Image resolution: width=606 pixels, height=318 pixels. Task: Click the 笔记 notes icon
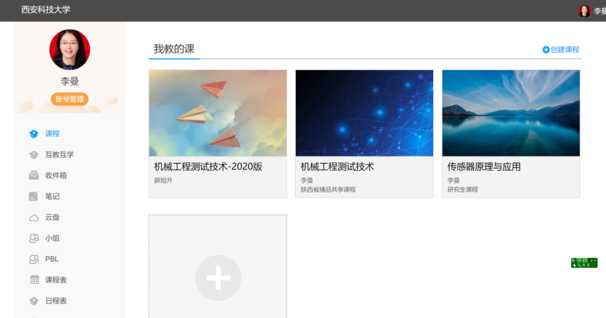pyautogui.click(x=34, y=197)
